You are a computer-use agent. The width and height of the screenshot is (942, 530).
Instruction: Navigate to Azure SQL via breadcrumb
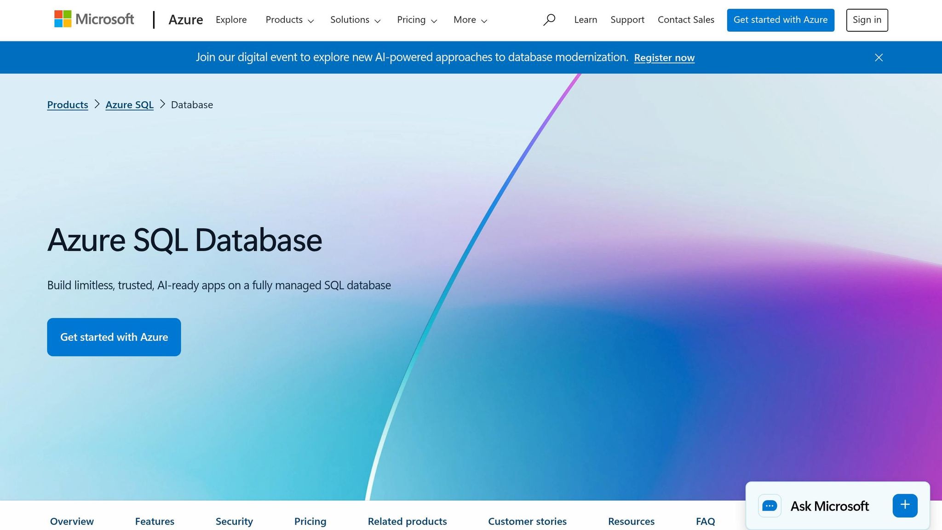pos(129,104)
